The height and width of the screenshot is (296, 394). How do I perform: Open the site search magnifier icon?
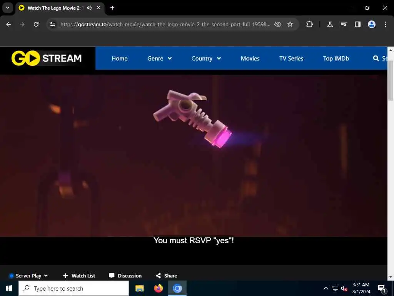[376, 59]
